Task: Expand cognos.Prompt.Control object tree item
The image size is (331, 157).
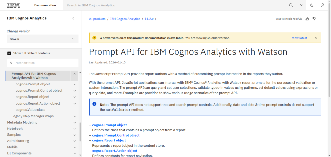Action: coord(75,91)
